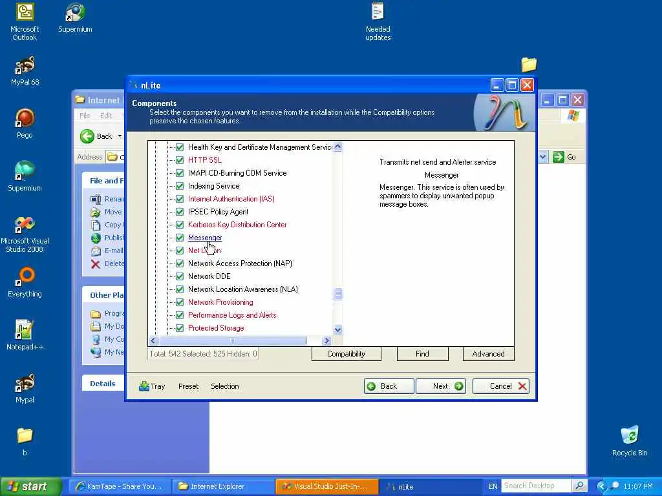662x496 pixels.
Task: Cancel the nLite wizard
Action: tap(501, 386)
